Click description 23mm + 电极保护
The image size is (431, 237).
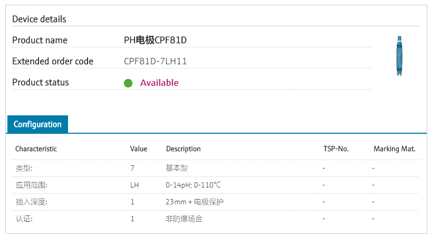(x=194, y=202)
